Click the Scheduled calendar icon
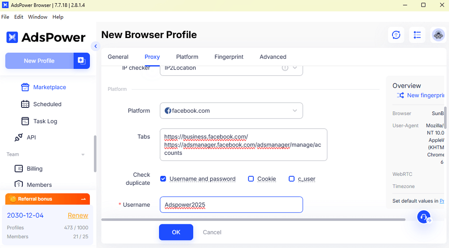 coord(25,104)
